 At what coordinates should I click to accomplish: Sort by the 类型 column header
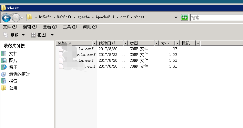click(141, 43)
